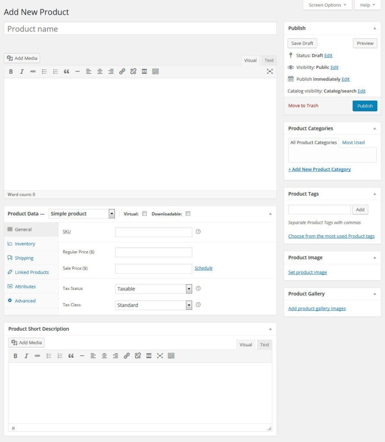Open the Tax Status dropdown
The image size is (385, 442).
tap(153, 289)
